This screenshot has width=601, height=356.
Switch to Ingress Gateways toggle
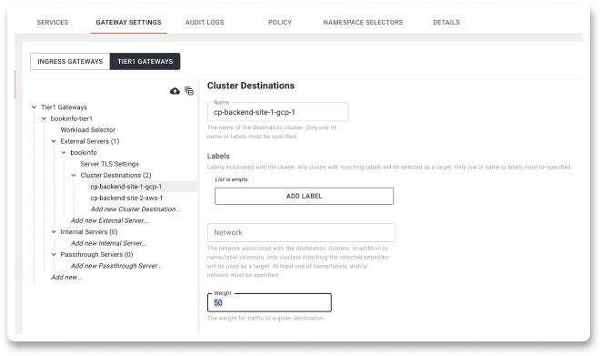70,61
